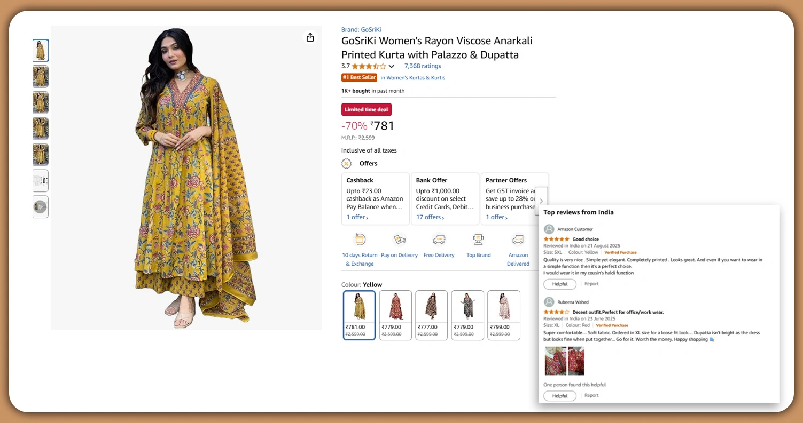Select the second product image thumbnail

tap(41, 77)
